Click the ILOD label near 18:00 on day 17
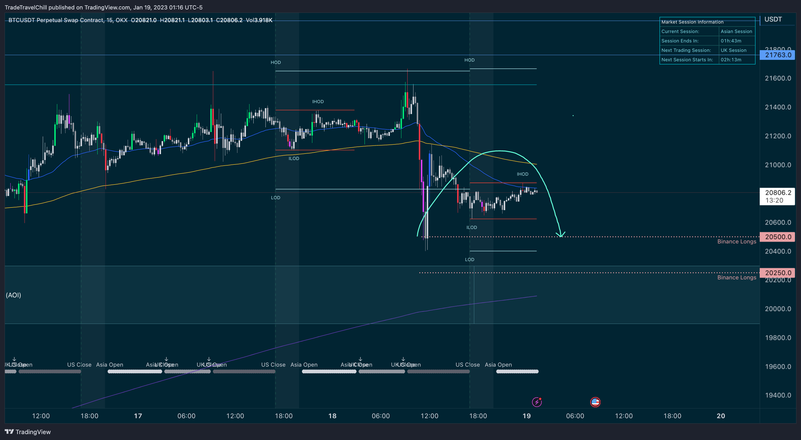 294,159
